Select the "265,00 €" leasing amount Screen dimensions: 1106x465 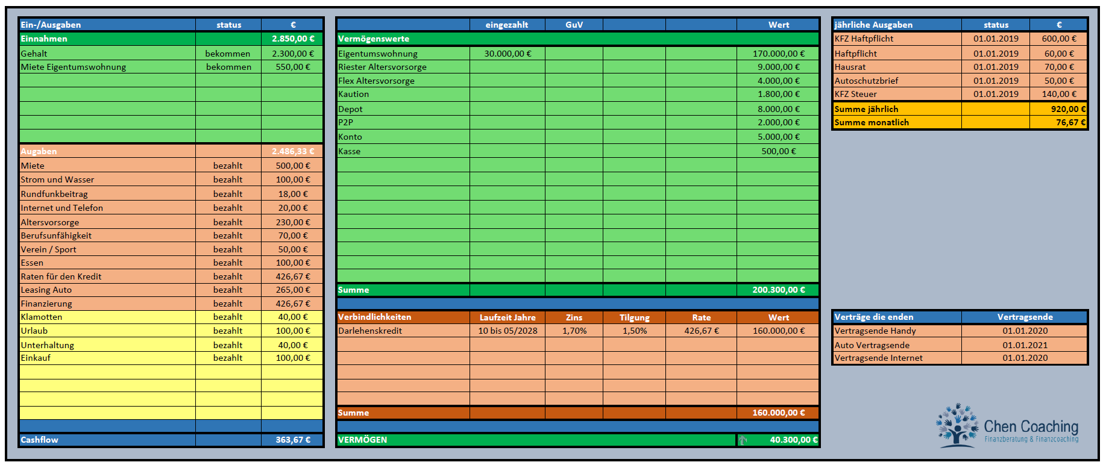292,290
